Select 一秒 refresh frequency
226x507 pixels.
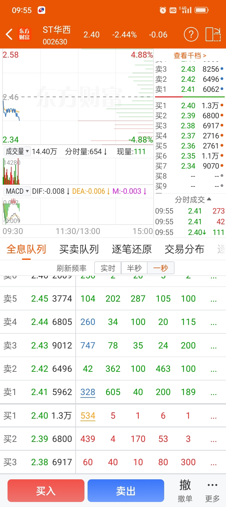tap(161, 268)
